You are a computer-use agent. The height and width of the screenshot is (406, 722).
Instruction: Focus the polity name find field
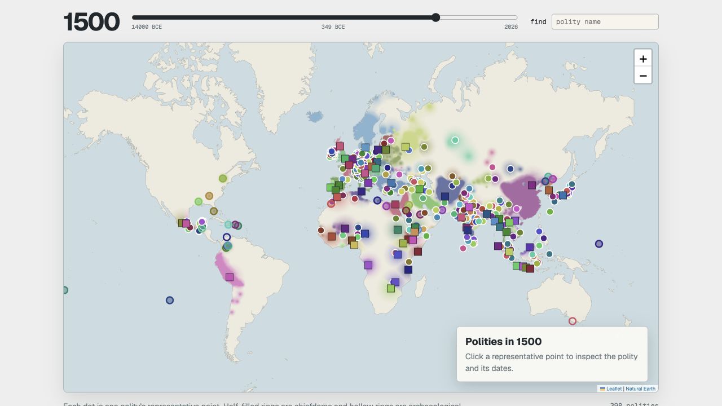click(605, 21)
